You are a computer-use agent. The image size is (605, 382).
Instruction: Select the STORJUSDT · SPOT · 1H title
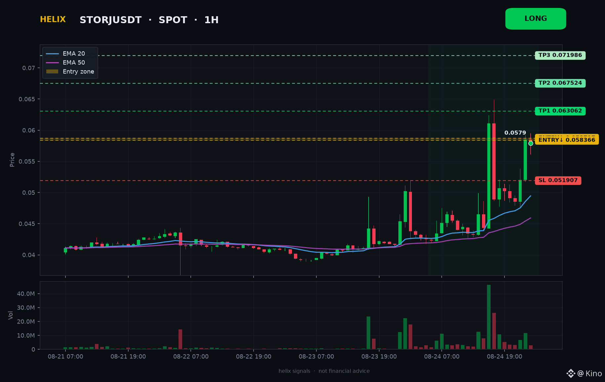149,20
